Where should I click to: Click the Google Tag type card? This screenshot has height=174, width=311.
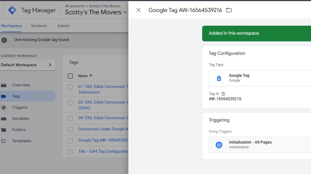pyautogui.click(x=260, y=78)
